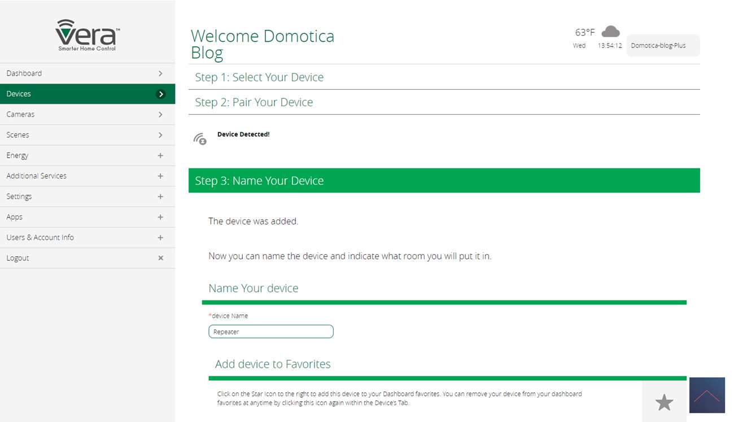
Task: Click the Vera logo
Action: pos(87,35)
